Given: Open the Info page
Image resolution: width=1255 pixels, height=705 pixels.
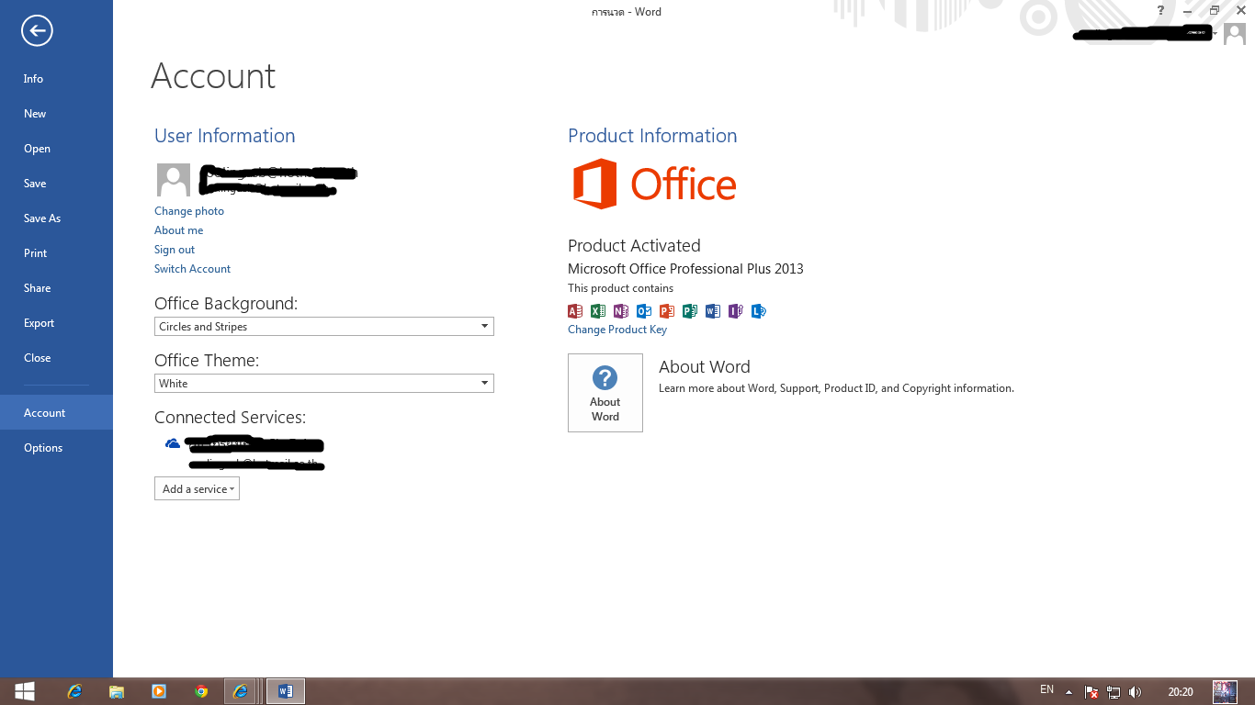Looking at the screenshot, I should [x=33, y=79].
